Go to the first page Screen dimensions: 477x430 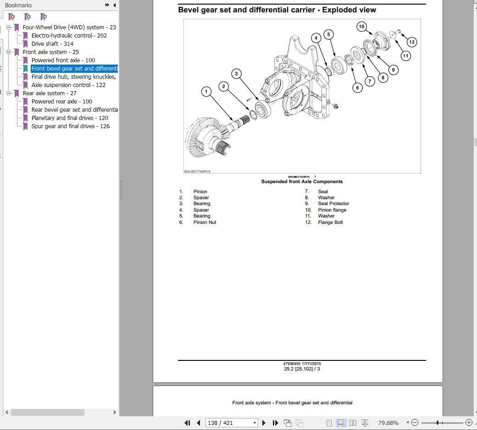[x=188, y=423]
